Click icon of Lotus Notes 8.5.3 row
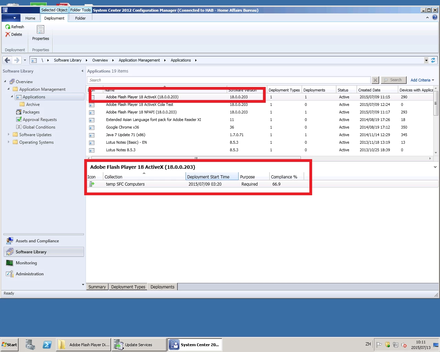The width and height of the screenshot is (440, 352). (92, 150)
